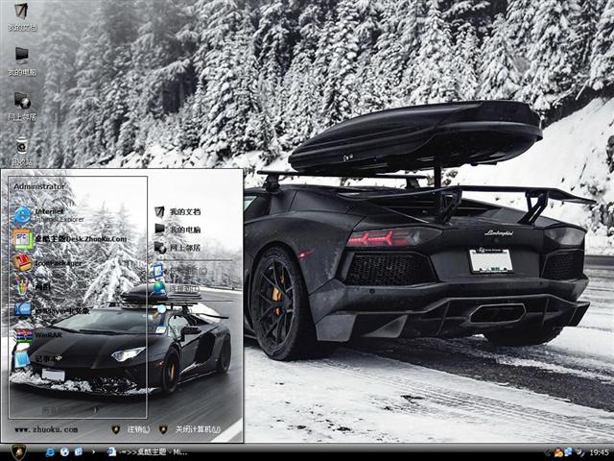Expand 所有程序 All Programs list
Screen dimensions: 614x461
coord(70,410)
